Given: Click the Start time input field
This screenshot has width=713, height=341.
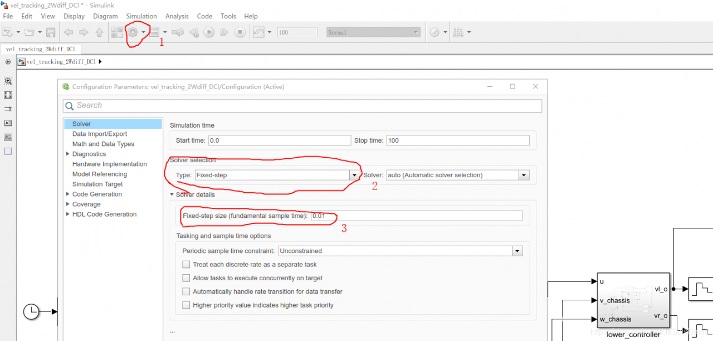Looking at the screenshot, I should 279,140.
